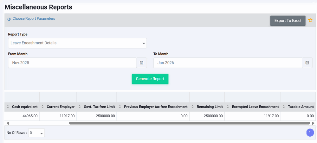Sort by Taxable Amount column

[x=284, y=107]
